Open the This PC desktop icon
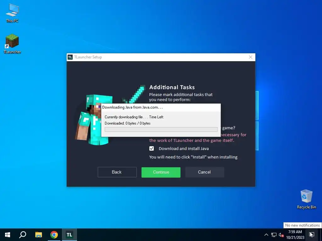This screenshot has height=241, width=322. [12, 13]
